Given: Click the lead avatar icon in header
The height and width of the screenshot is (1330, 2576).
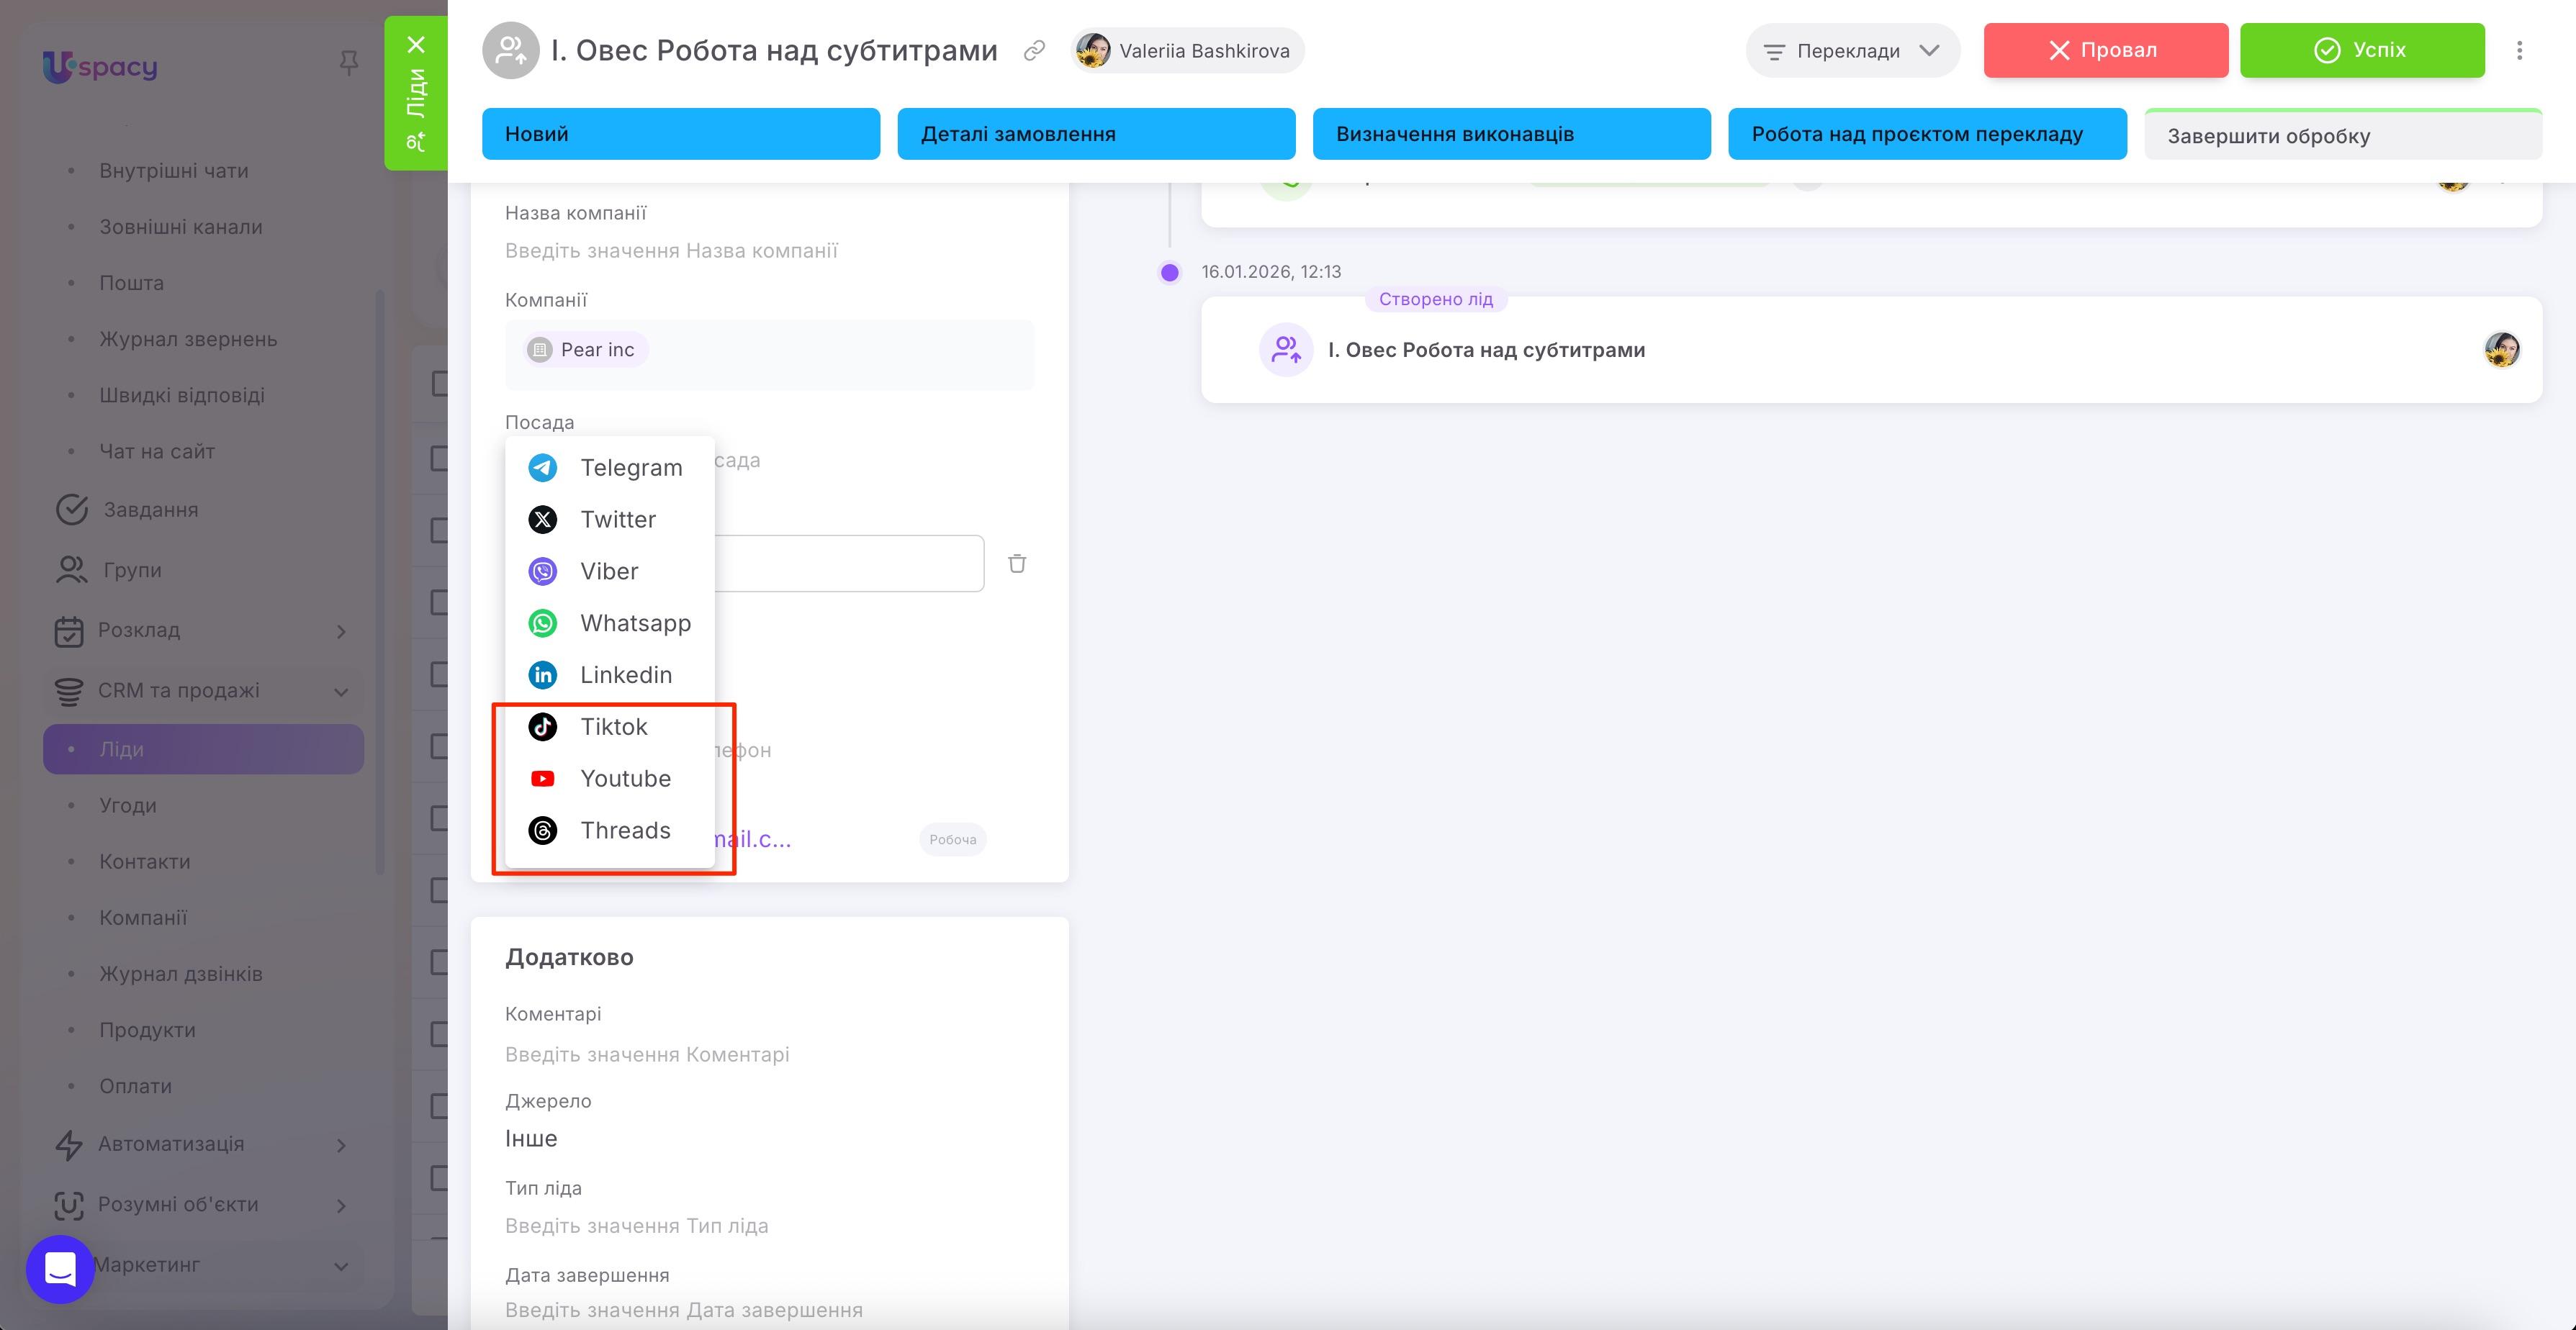Looking at the screenshot, I should pyautogui.click(x=511, y=50).
